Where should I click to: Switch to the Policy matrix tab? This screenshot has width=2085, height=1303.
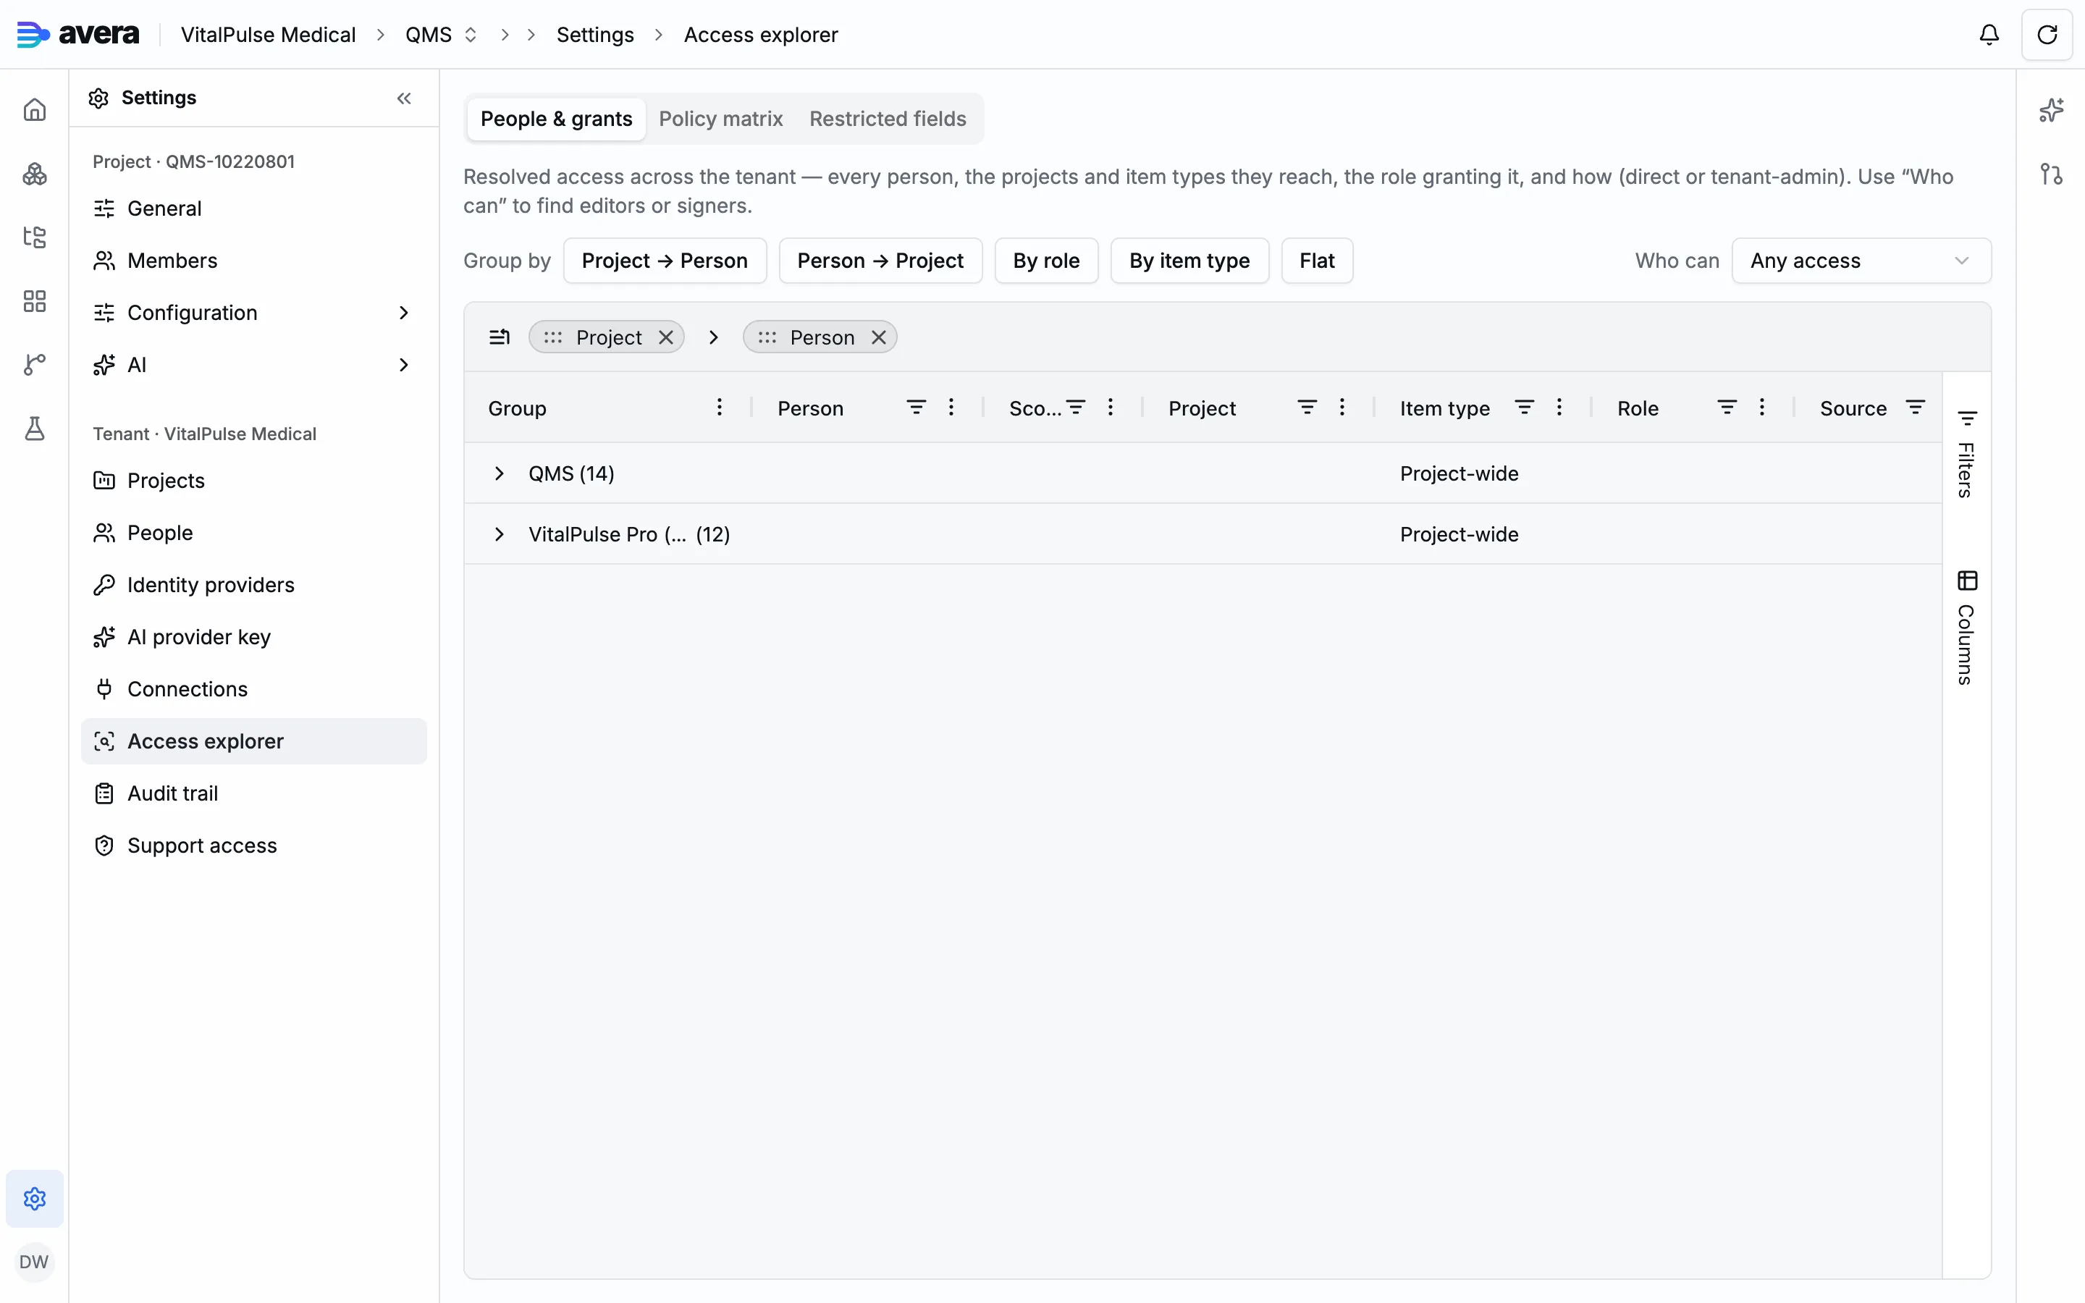(720, 119)
